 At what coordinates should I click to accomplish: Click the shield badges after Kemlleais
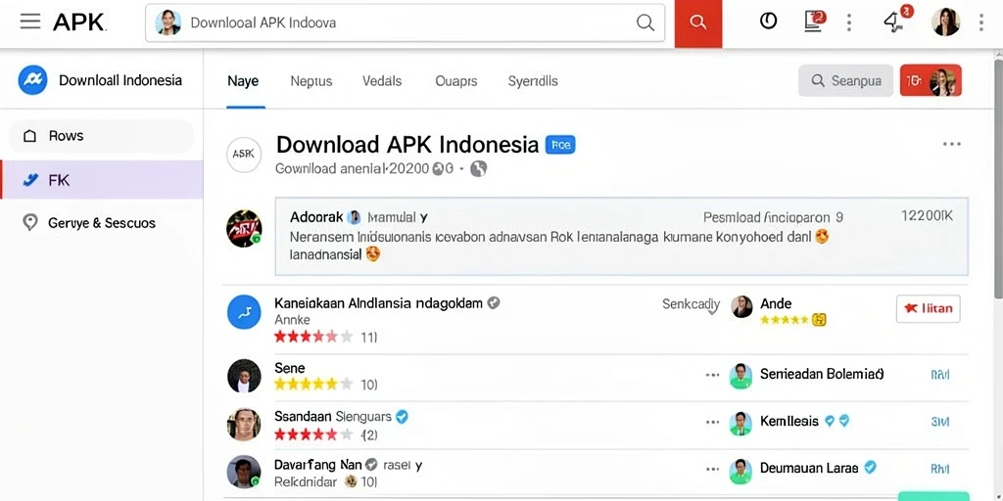point(836,421)
